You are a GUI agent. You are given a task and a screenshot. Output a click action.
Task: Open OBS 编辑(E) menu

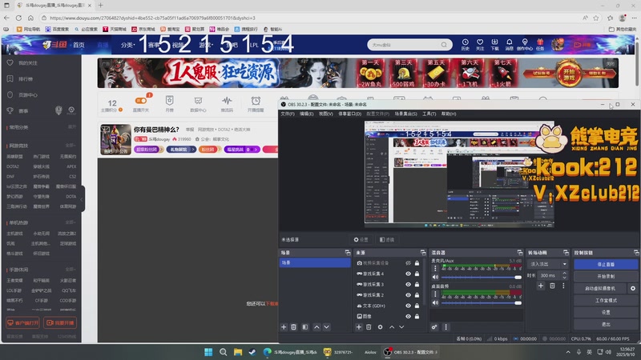point(307,114)
